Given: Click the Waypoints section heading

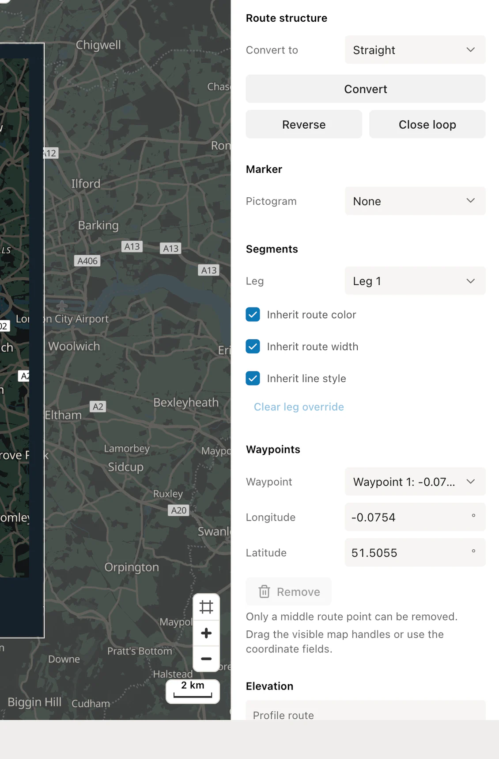Looking at the screenshot, I should click(x=273, y=449).
